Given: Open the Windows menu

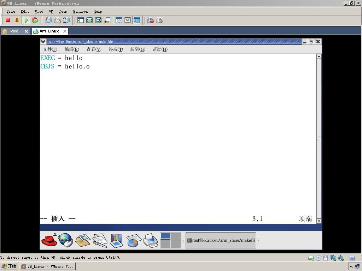Looking at the screenshot, I should [x=80, y=11].
